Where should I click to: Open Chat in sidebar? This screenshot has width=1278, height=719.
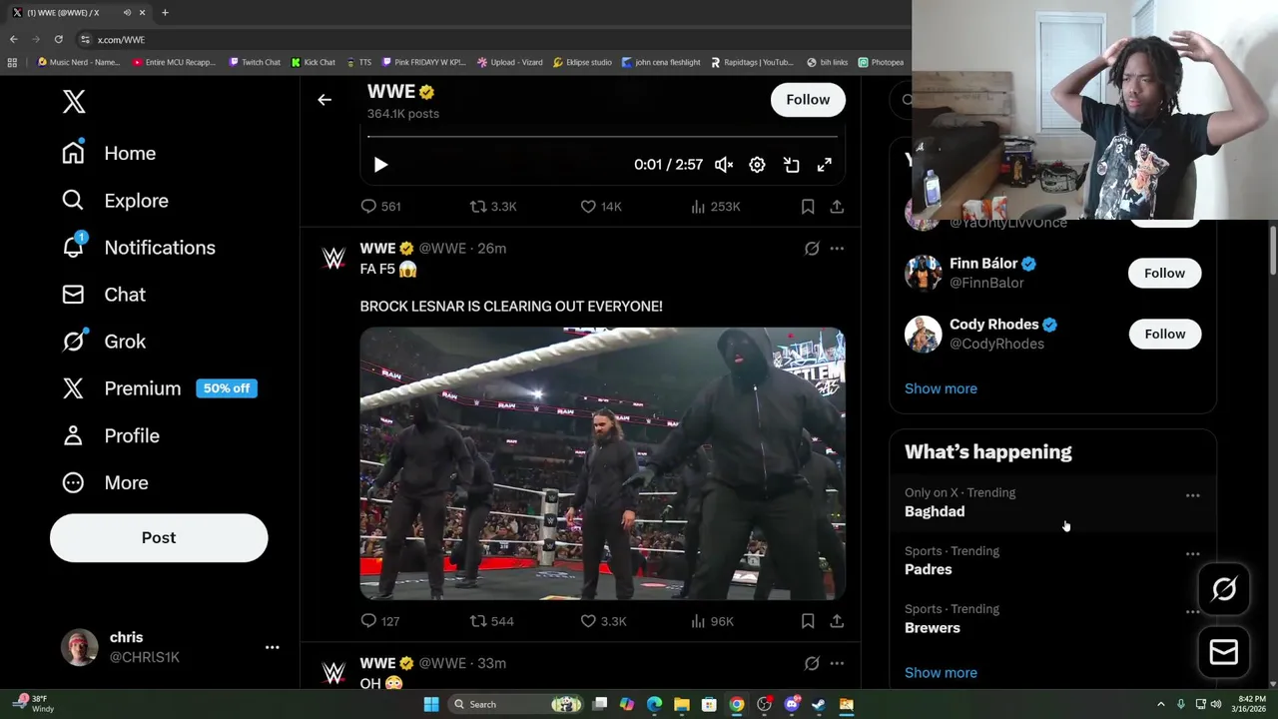pyautogui.click(x=103, y=295)
